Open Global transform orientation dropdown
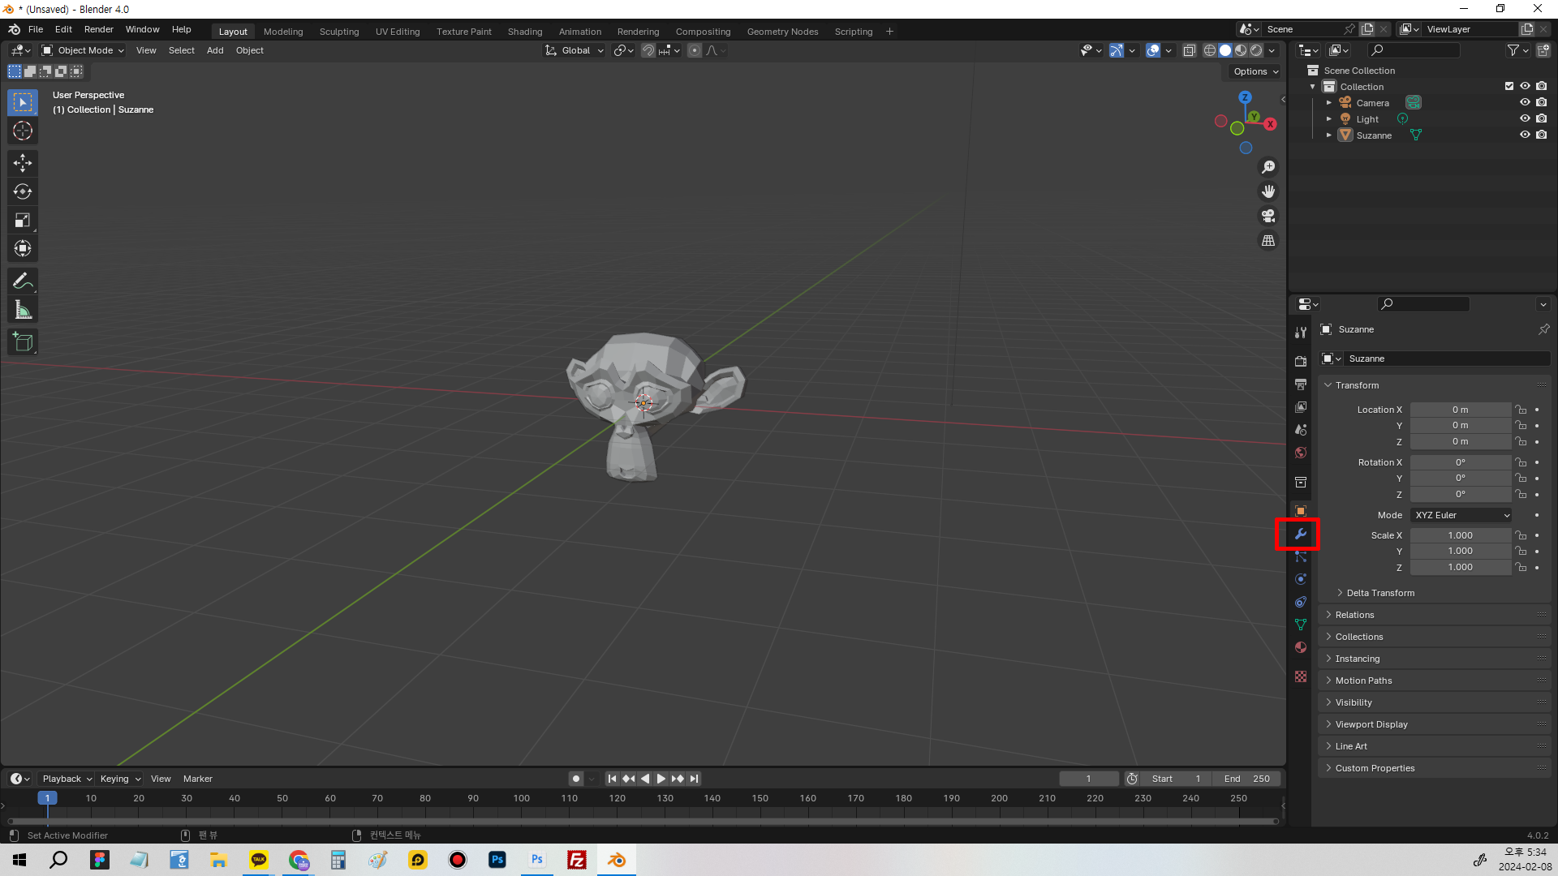The image size is (1558, 876). coord(575,50)
